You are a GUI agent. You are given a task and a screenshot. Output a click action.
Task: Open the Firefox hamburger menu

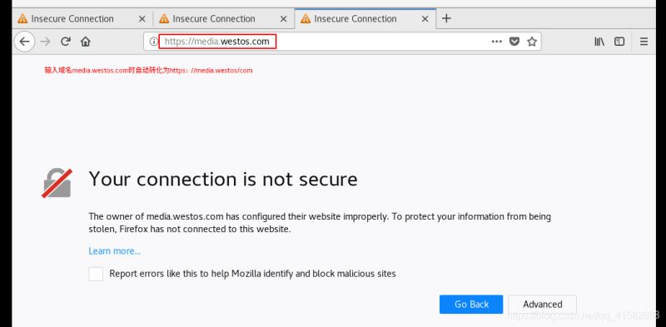pyautogui.click(x=644, y=42)
